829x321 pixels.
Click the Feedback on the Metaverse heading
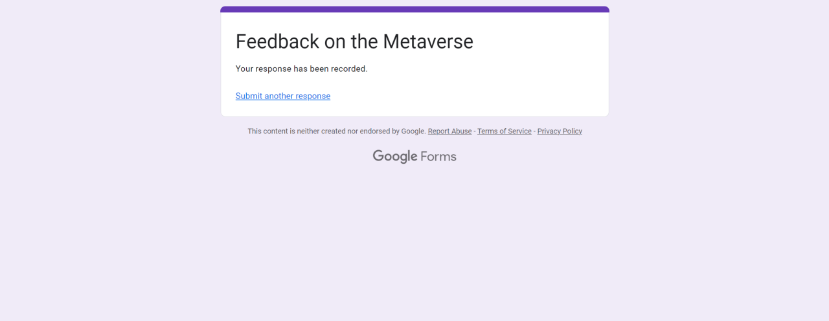[354, 41]
